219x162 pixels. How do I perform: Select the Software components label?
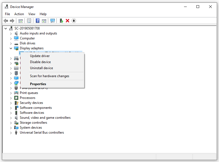[36, 108]
